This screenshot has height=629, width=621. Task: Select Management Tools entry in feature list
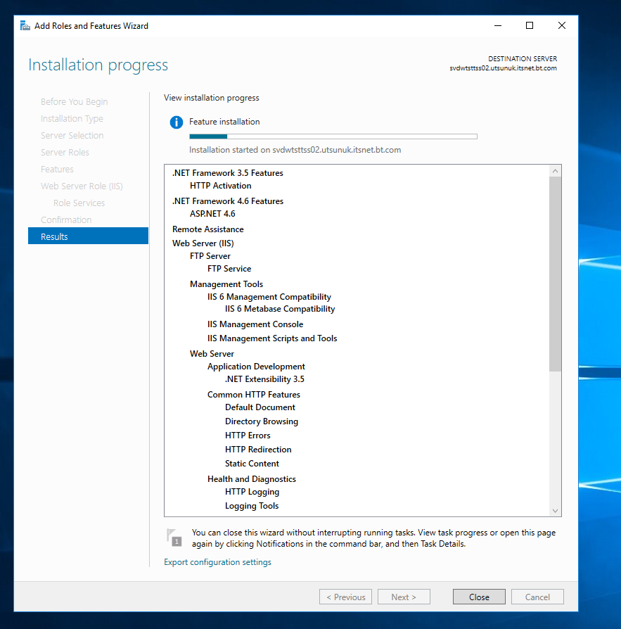226,284
